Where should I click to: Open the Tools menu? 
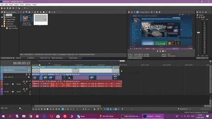pyautogui.click(x=22, y=5)
